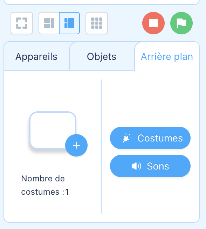Open the Costumes editor button
The width and height of the screenshot is (206, 229).
150,138
